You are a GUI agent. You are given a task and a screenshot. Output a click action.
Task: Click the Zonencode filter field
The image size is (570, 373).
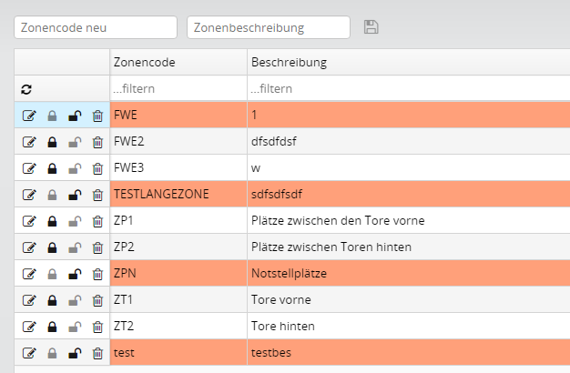coord(178,88)
